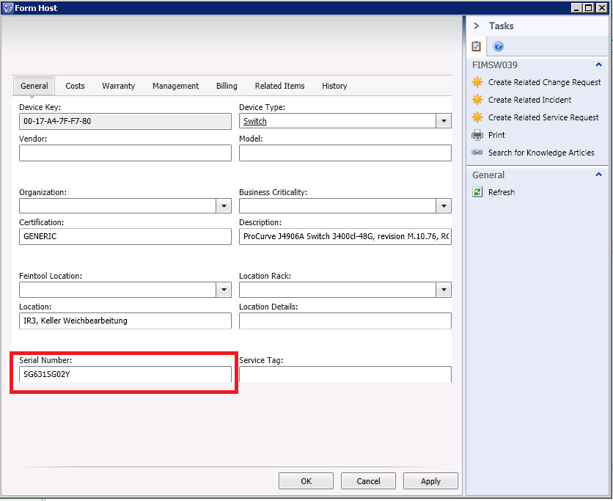Close the Form Host window
The height and width of the screenshot is (501, 613).
click(602, 8)
